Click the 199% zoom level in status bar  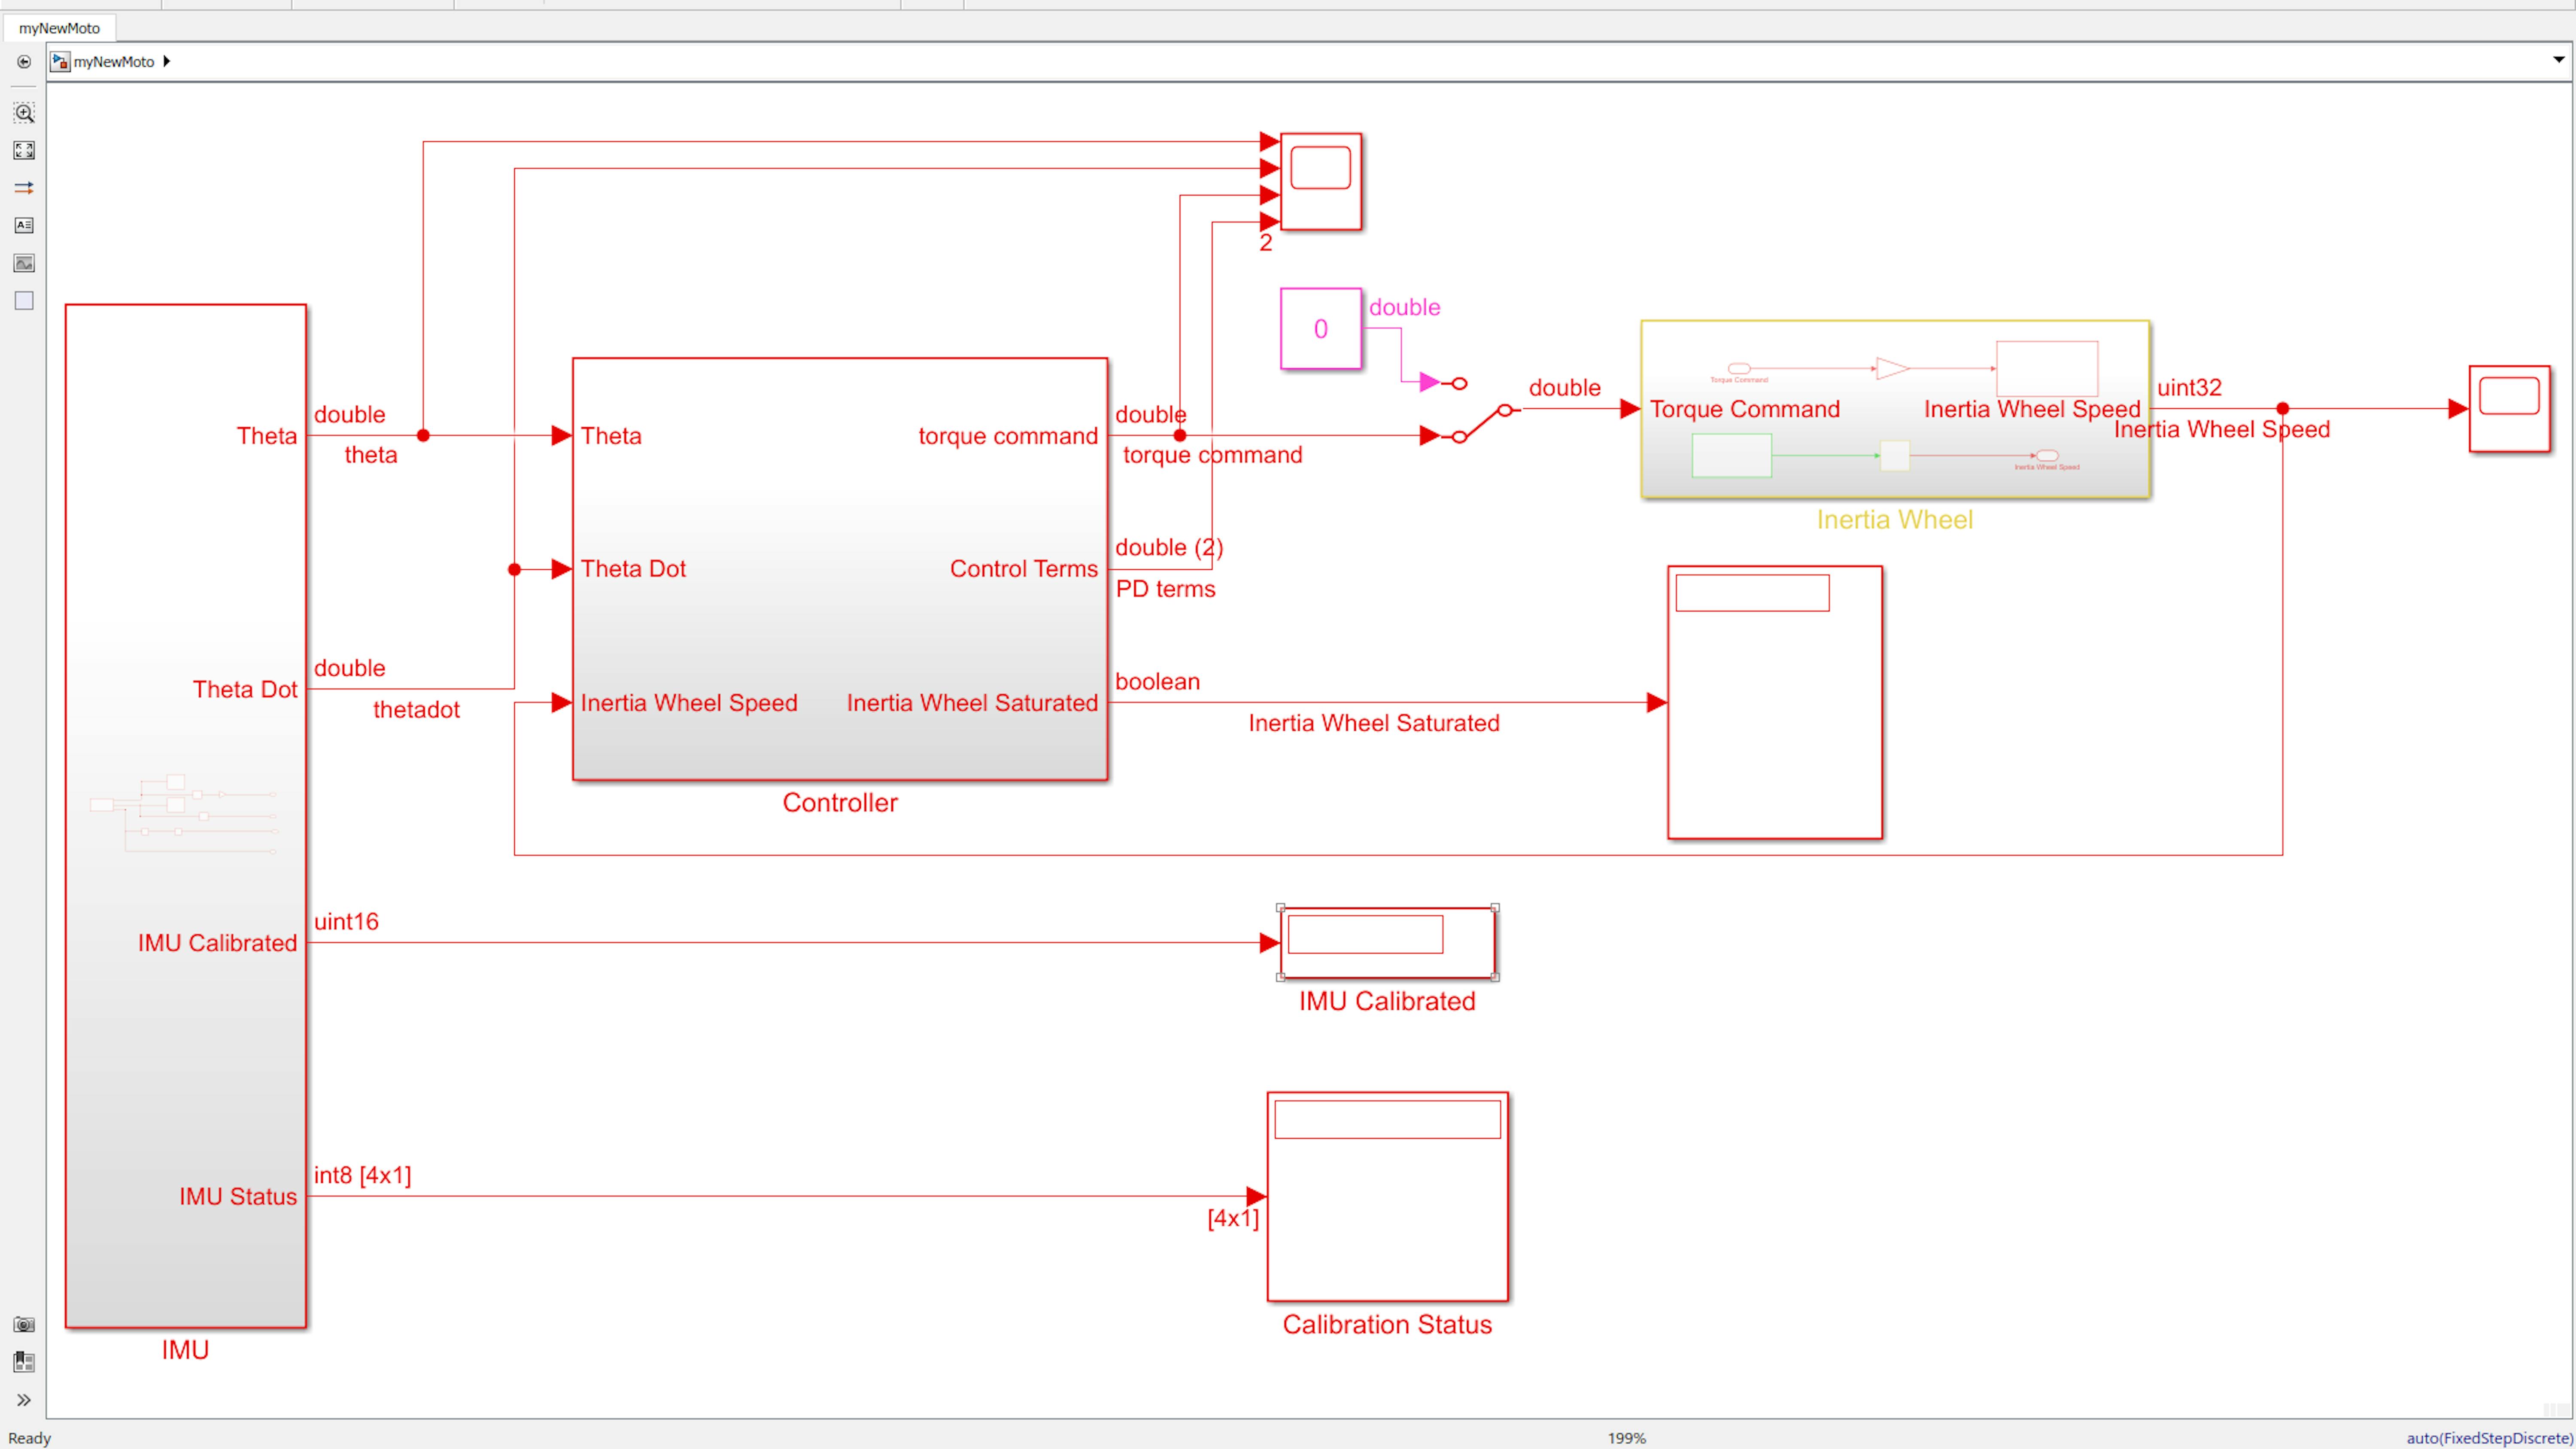pos(1627,1438)
